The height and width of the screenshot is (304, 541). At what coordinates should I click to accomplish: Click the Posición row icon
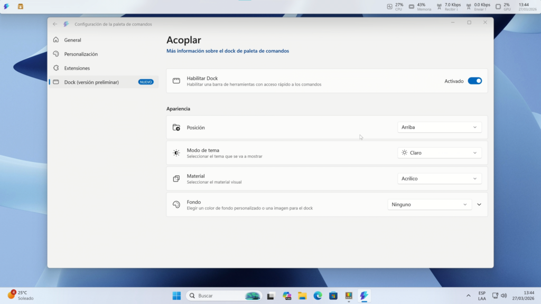[x=176, y=127]
